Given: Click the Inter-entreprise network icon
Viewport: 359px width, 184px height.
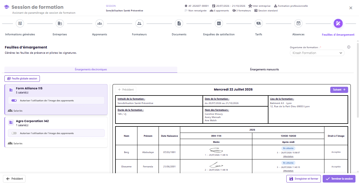Looking at the screenshot, I should (x=250, y=6).
